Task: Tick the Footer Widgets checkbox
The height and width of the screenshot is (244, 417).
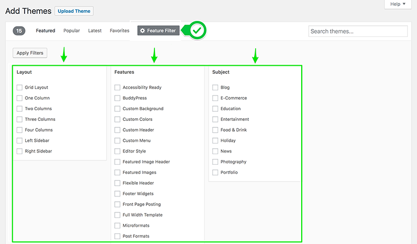Action: [x=117, y=194]
